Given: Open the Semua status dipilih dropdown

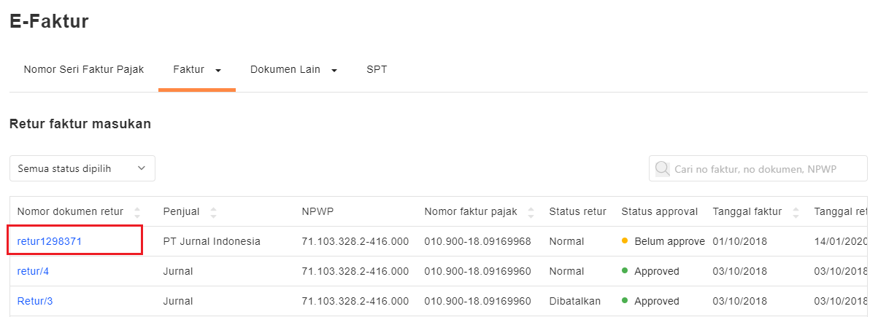Looking at the screenshot, I should coord(82,168).
